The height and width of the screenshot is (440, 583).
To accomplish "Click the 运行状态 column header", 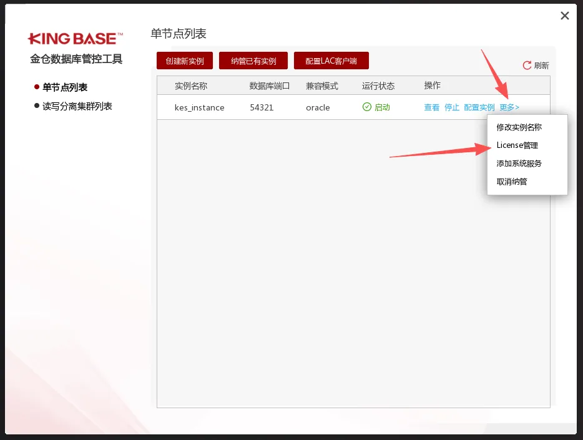I will (x=378, y=86).
